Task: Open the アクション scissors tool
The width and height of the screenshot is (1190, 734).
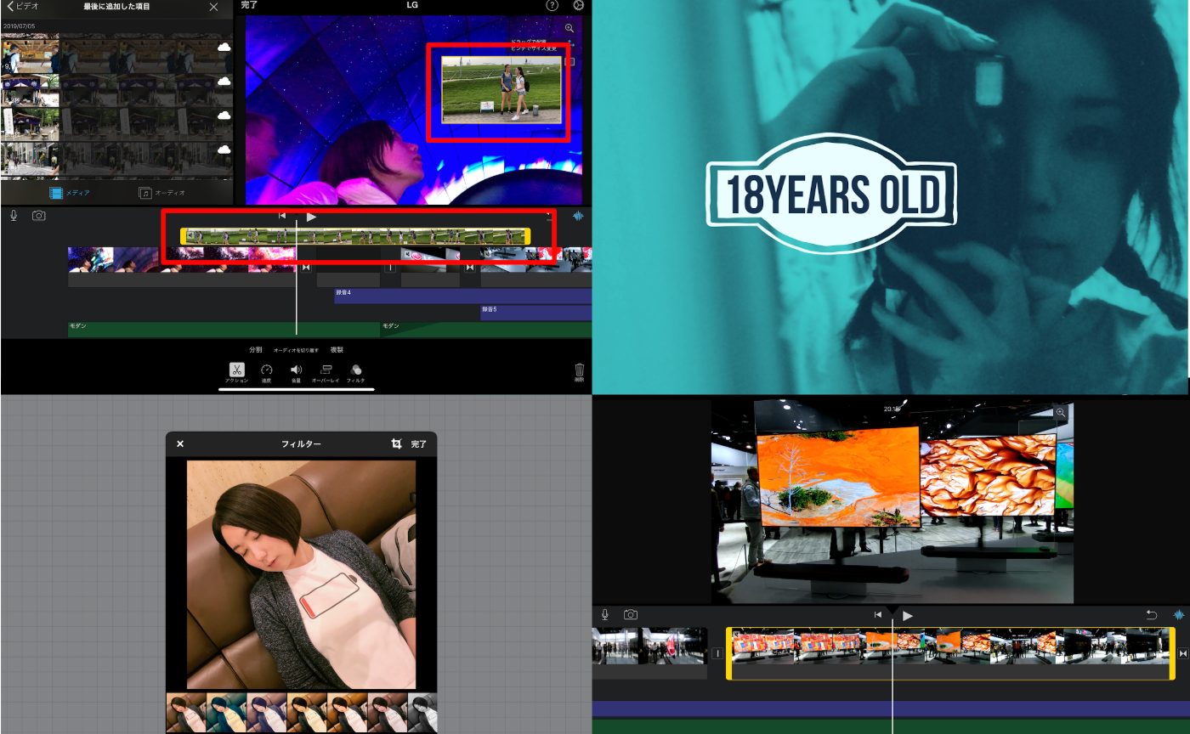Action: pos(237,373)
